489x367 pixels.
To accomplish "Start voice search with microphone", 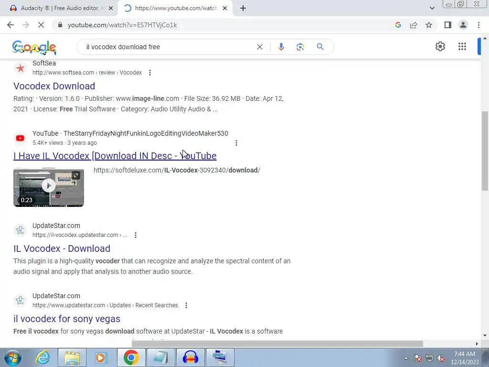I will click(x=281, y=47).
